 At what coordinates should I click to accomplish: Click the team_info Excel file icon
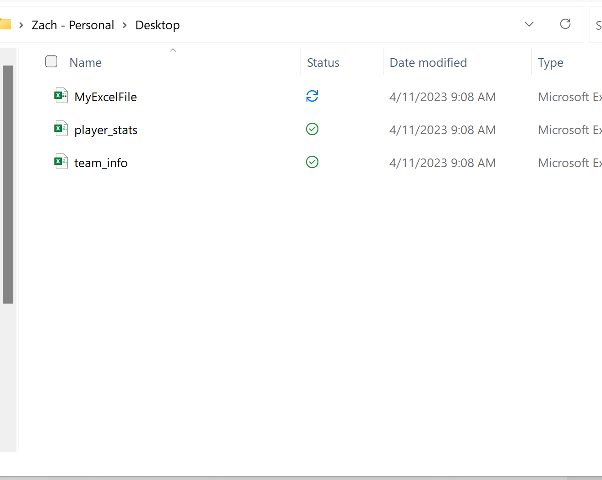coord(61,161)
